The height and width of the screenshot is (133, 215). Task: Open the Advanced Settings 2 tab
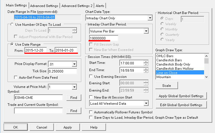77,6
